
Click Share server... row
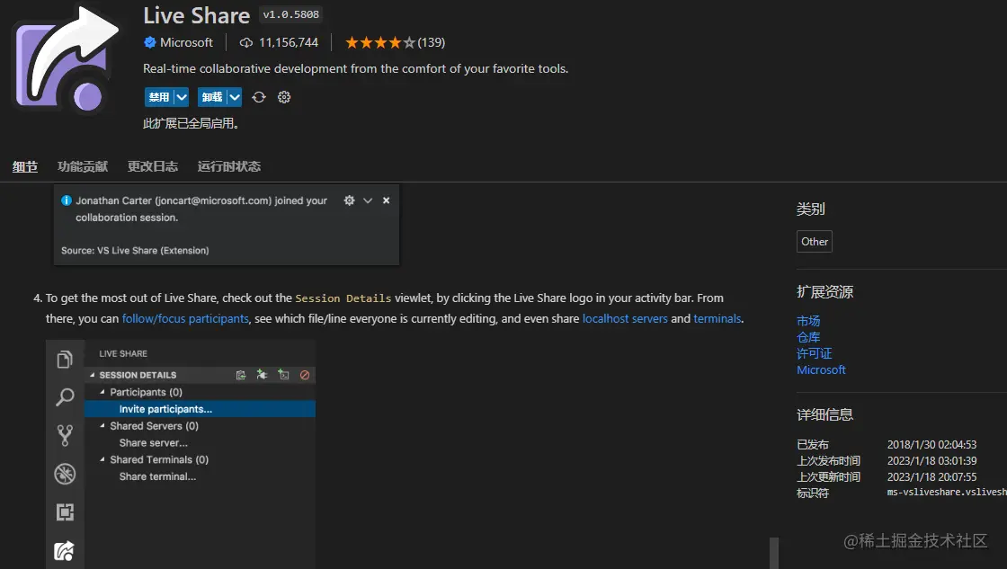(x=200, y=443)
